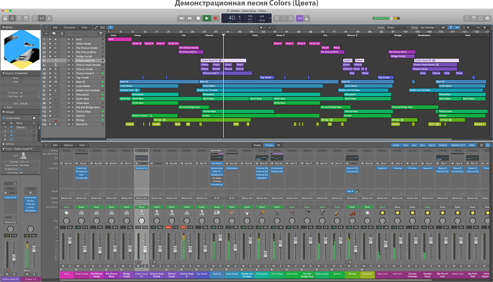This screenshot has height=282, width=493.
Task: Click Read automation on Intro strip
Action: coord(66,207)
